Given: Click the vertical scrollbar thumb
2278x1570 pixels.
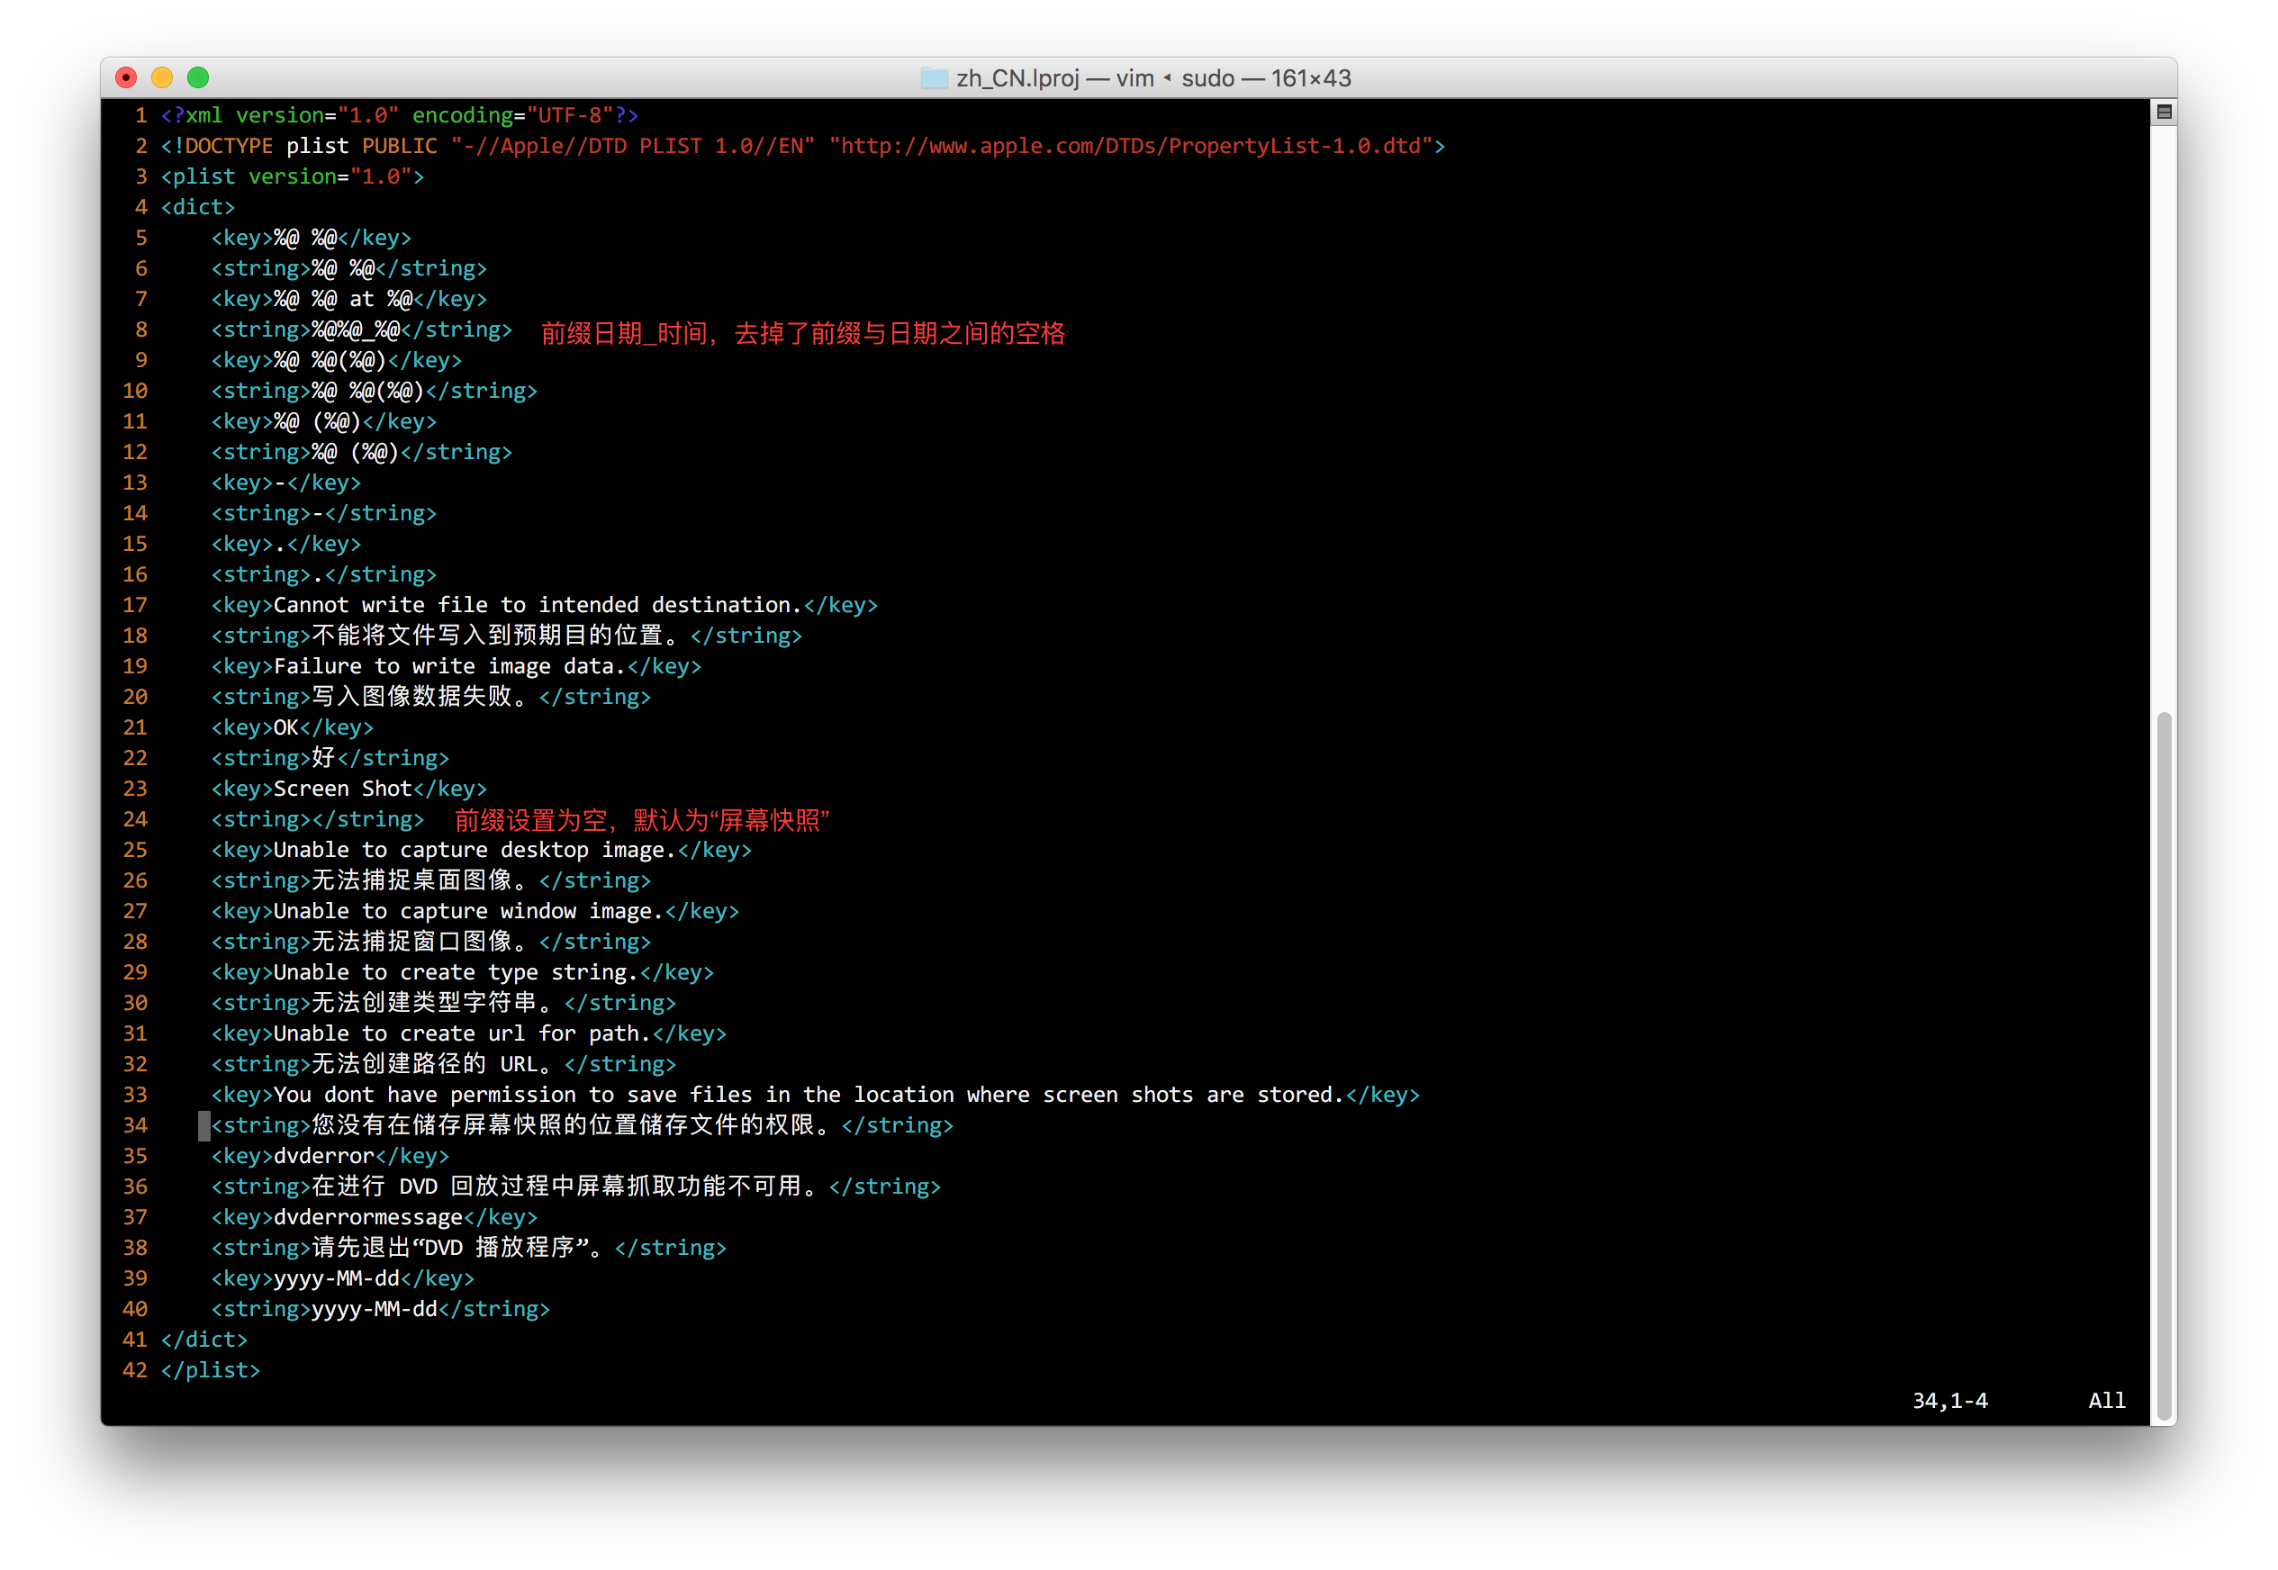Looking at the screenshot, I should coord(2163,1067).
